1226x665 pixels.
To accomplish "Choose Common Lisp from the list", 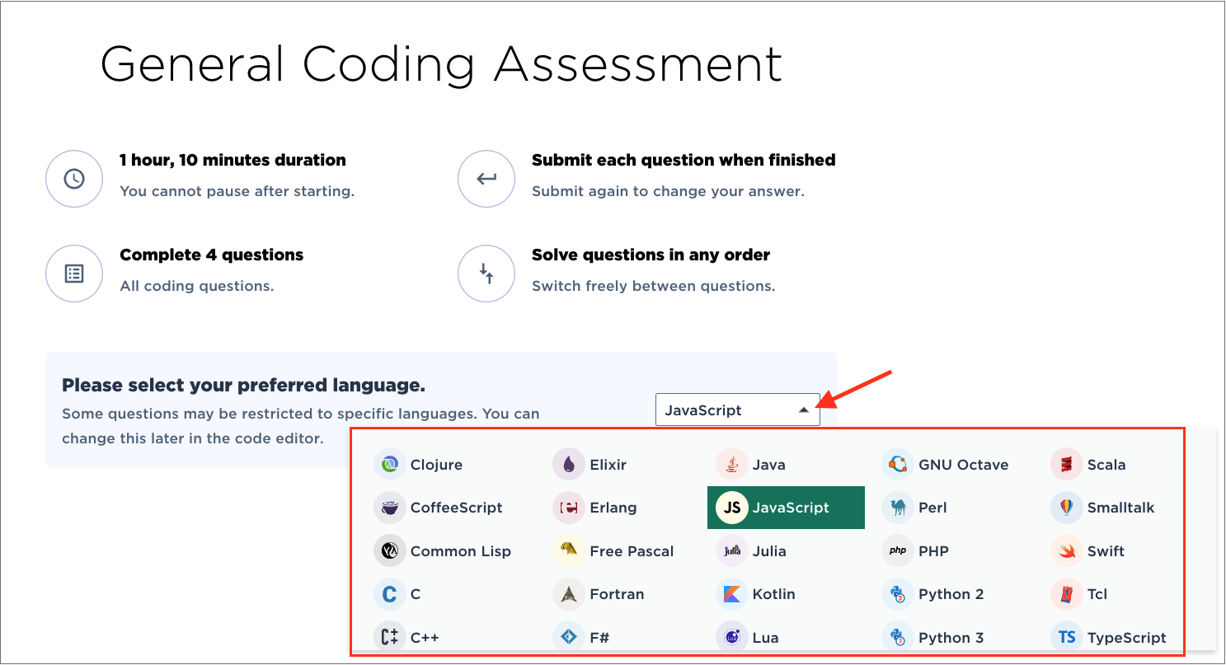I will 460,551.
